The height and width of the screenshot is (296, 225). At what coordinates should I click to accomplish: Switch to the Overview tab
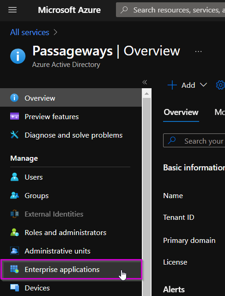click(x=181, y=112)
